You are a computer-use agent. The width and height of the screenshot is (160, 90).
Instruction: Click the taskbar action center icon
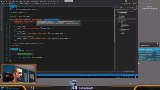(135, 77)
